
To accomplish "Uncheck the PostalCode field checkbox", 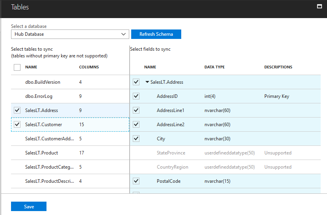I will 136,181.
